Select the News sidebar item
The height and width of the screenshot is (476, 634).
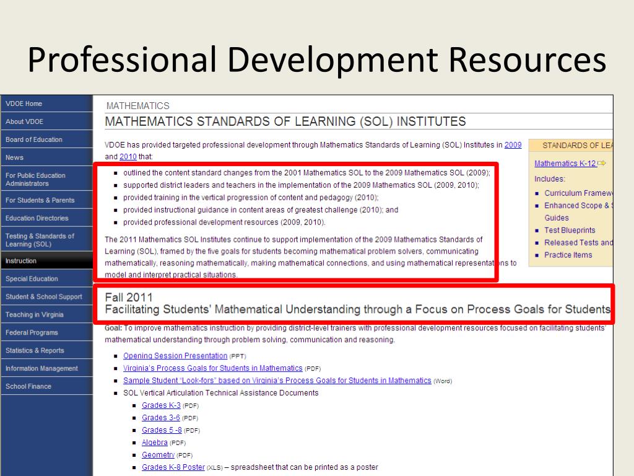[x=46, y=157]
